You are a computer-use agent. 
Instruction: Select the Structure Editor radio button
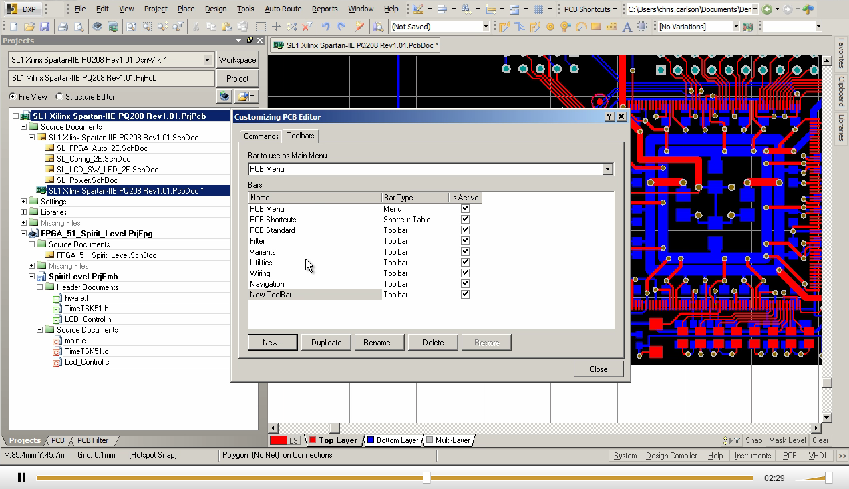[x=59, y=97]
